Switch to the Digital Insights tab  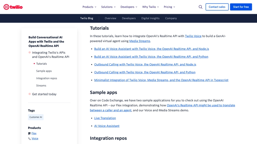(x=150, y=18)
